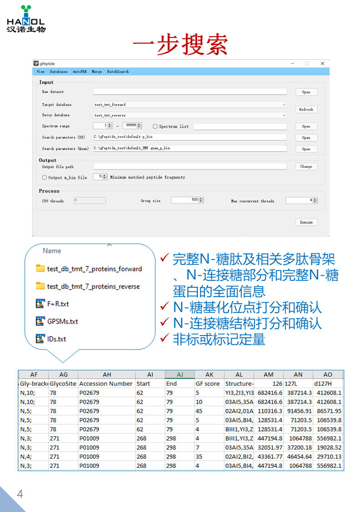362x512 pixels.
Task: Click the d127H header cell
Action: 328,384
